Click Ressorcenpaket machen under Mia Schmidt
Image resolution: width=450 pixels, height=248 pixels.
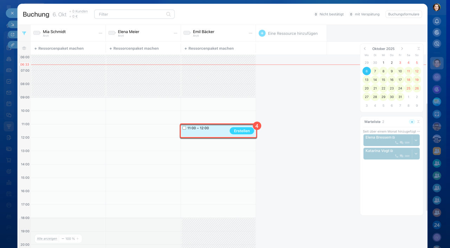pyautogui.click(x=59, y=48)
